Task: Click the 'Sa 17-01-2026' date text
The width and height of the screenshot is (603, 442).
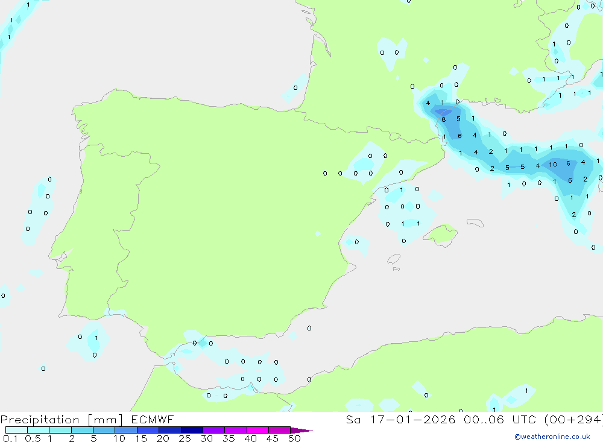Action: tap(400, 419)
